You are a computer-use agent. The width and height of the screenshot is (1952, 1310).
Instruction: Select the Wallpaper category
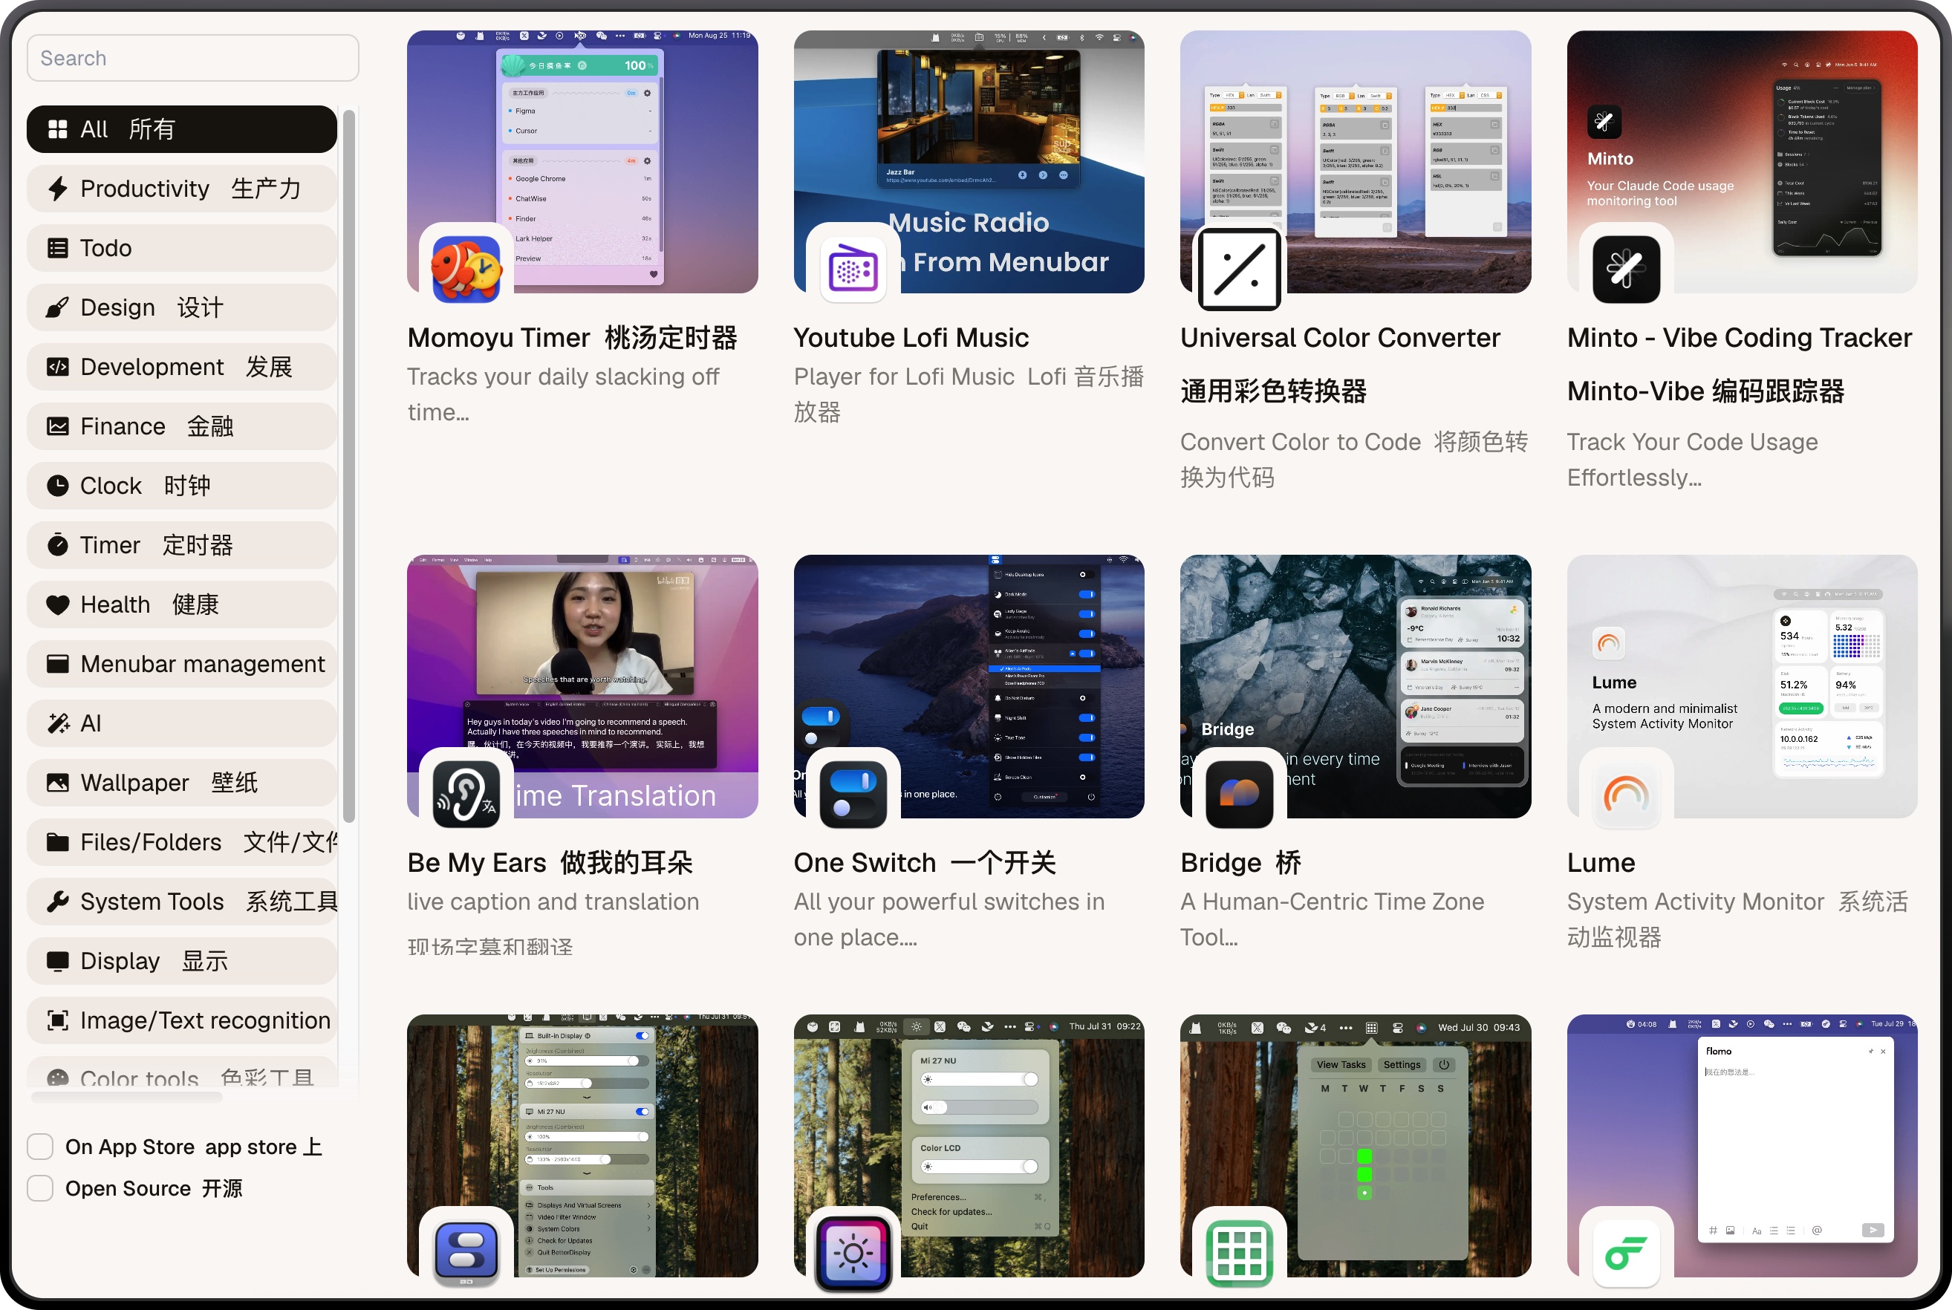coord(181,783)
